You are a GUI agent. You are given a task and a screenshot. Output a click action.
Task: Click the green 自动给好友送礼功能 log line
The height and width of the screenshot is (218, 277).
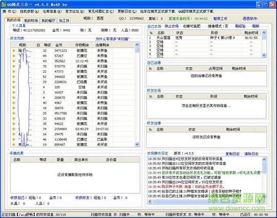coord(205,173)
